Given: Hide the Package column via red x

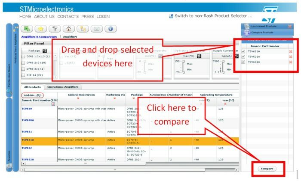Looking at the screenshot, I should tap(134, 98).
